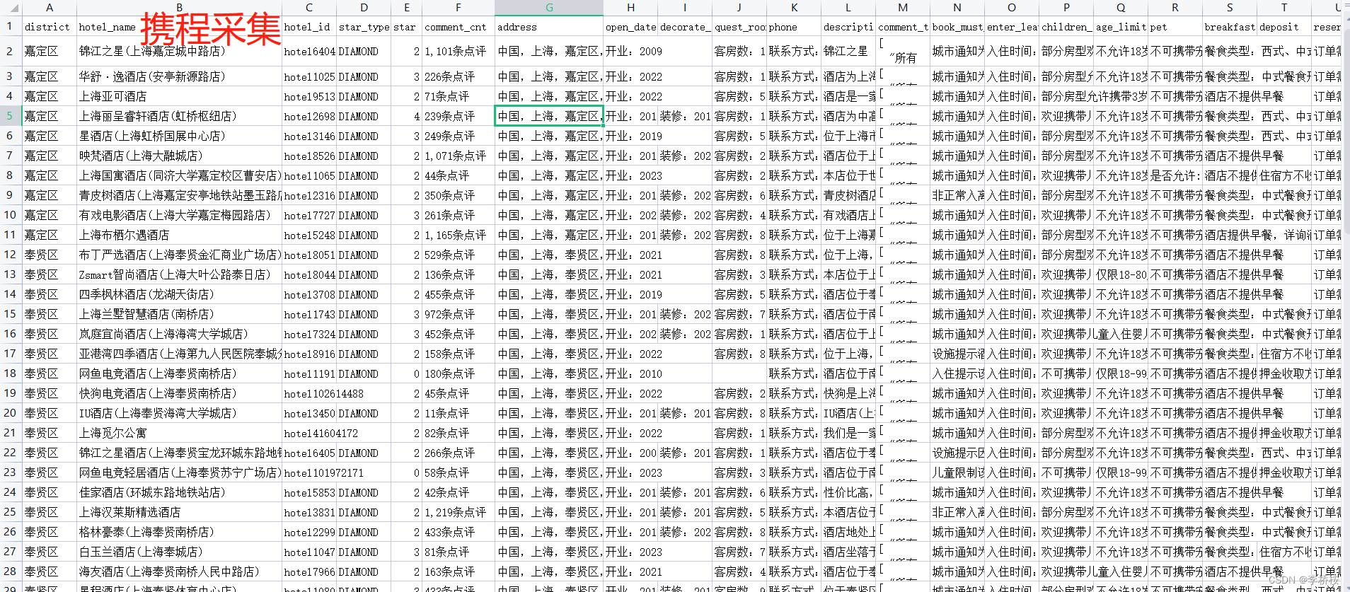Click the 'age_limit' header cell
The width and height of the screenshot is (1350, 592).
click(1121, 27)
